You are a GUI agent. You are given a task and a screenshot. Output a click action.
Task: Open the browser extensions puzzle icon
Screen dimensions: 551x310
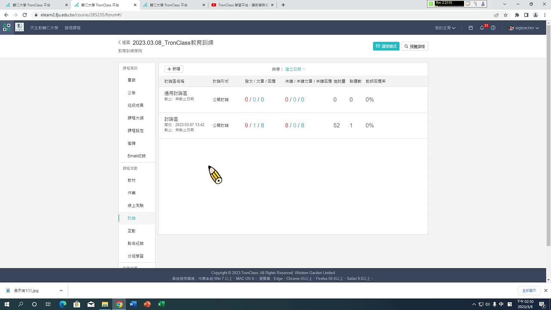(517, 15)
